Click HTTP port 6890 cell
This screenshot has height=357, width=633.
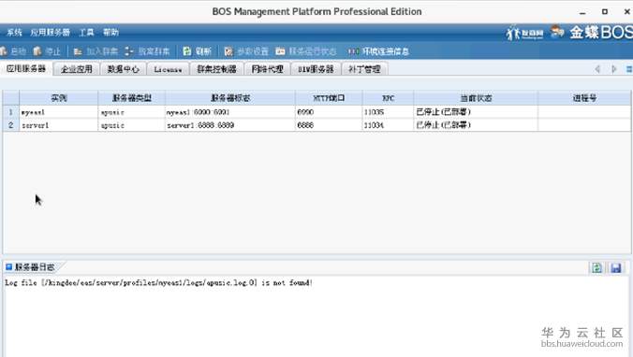pos(329,112)
